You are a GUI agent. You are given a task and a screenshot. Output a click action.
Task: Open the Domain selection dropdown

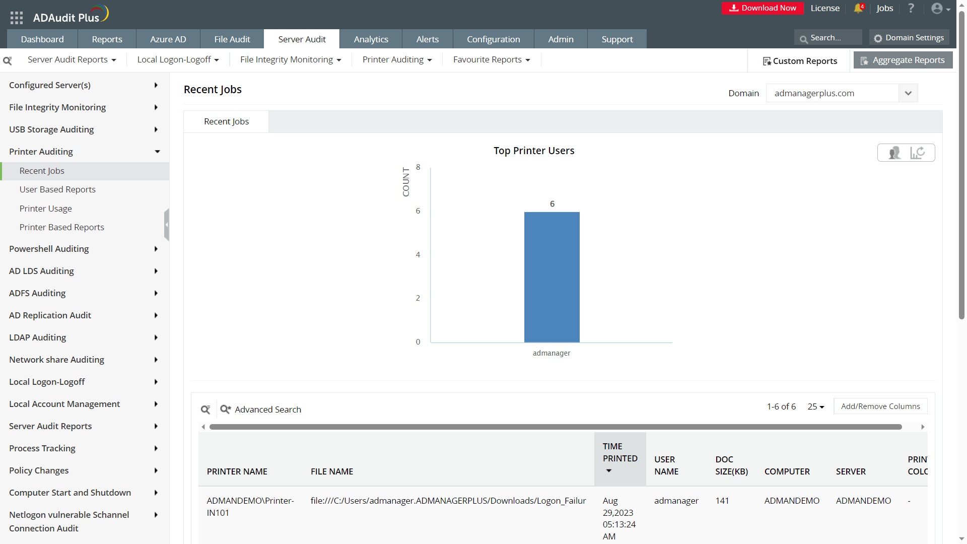[x=908, y=93]
